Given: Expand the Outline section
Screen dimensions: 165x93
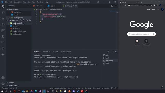Looking at the screenshot, I should tap(11, 83).
